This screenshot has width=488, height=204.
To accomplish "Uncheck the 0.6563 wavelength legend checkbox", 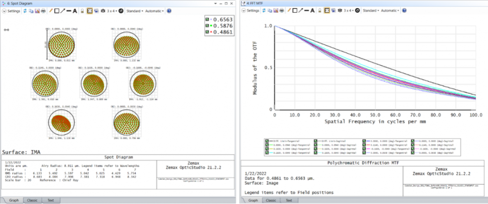I will pos(207,19).
